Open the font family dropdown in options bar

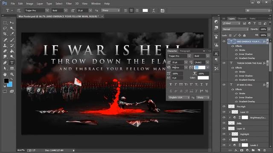point(47,11)
